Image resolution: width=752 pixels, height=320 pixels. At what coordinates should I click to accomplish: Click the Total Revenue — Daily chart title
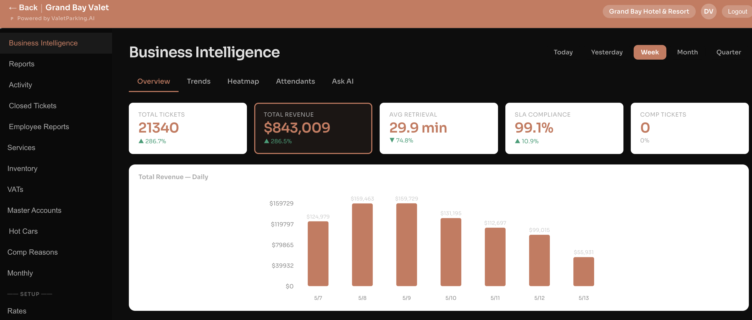[x=173, y=177]
